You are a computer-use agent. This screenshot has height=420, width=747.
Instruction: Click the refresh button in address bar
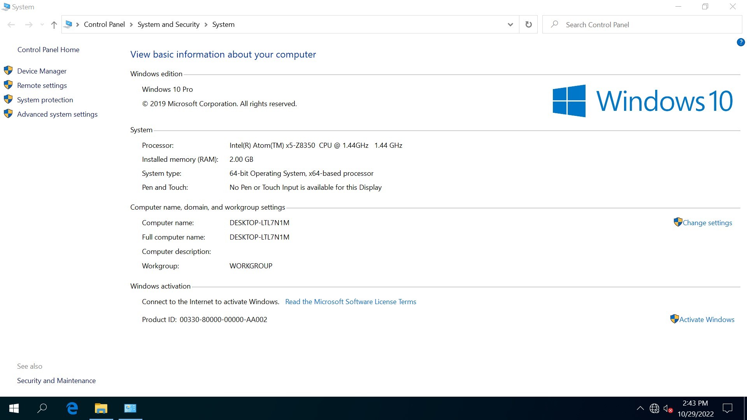click(x=528, y=24)
